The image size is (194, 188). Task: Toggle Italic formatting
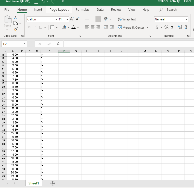click(x=35, y=27)
